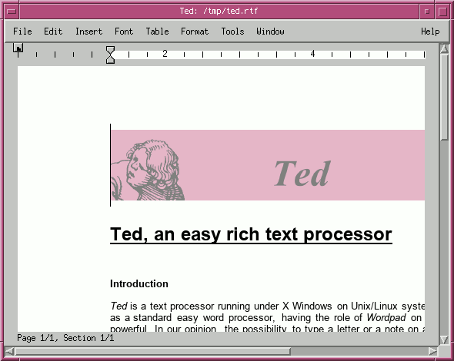Open the Font menu
This screenshot has height=361, width=454.
coord(124,31)
